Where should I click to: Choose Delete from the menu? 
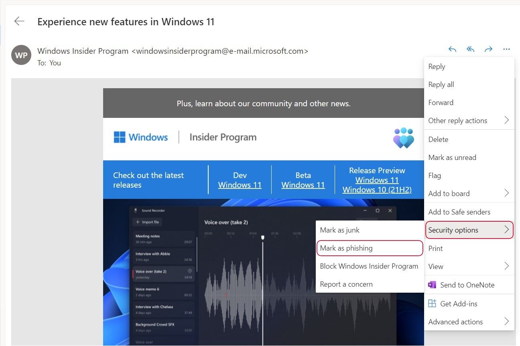coord(469,140)
